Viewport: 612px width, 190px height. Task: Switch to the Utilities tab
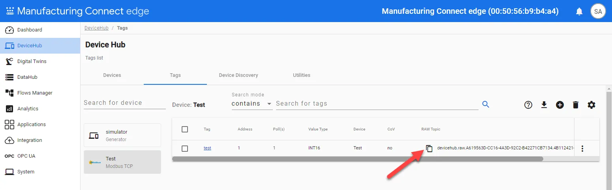[302, 75]
